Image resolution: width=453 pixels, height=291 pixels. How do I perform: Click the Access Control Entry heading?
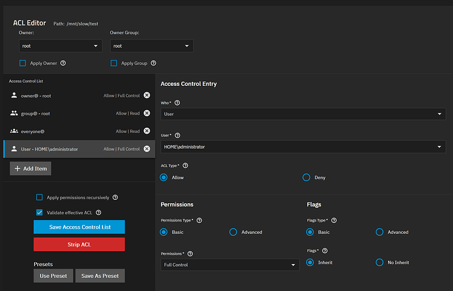[x=188, y=84]
